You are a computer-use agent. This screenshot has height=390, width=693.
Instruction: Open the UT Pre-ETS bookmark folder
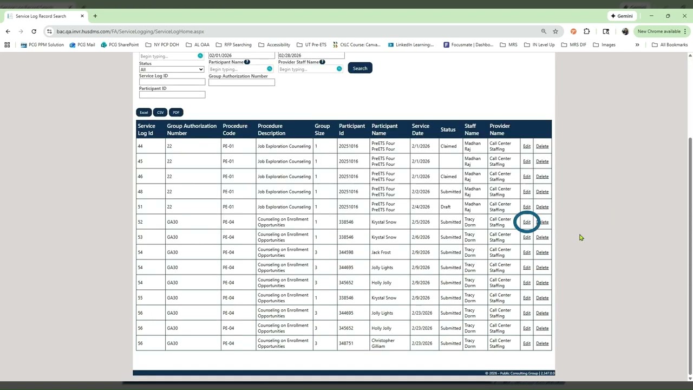point(311,44)
